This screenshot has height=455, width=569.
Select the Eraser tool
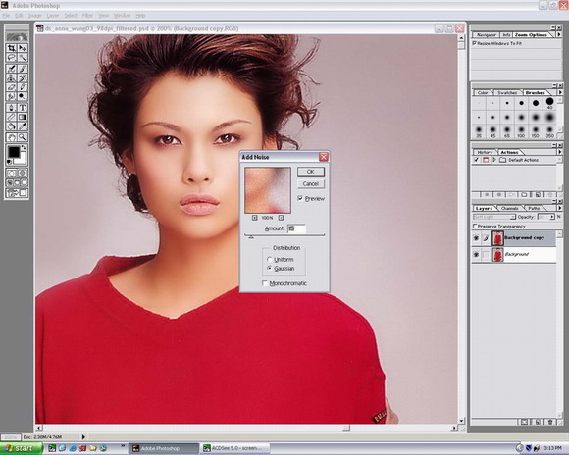tap(12, 87)
